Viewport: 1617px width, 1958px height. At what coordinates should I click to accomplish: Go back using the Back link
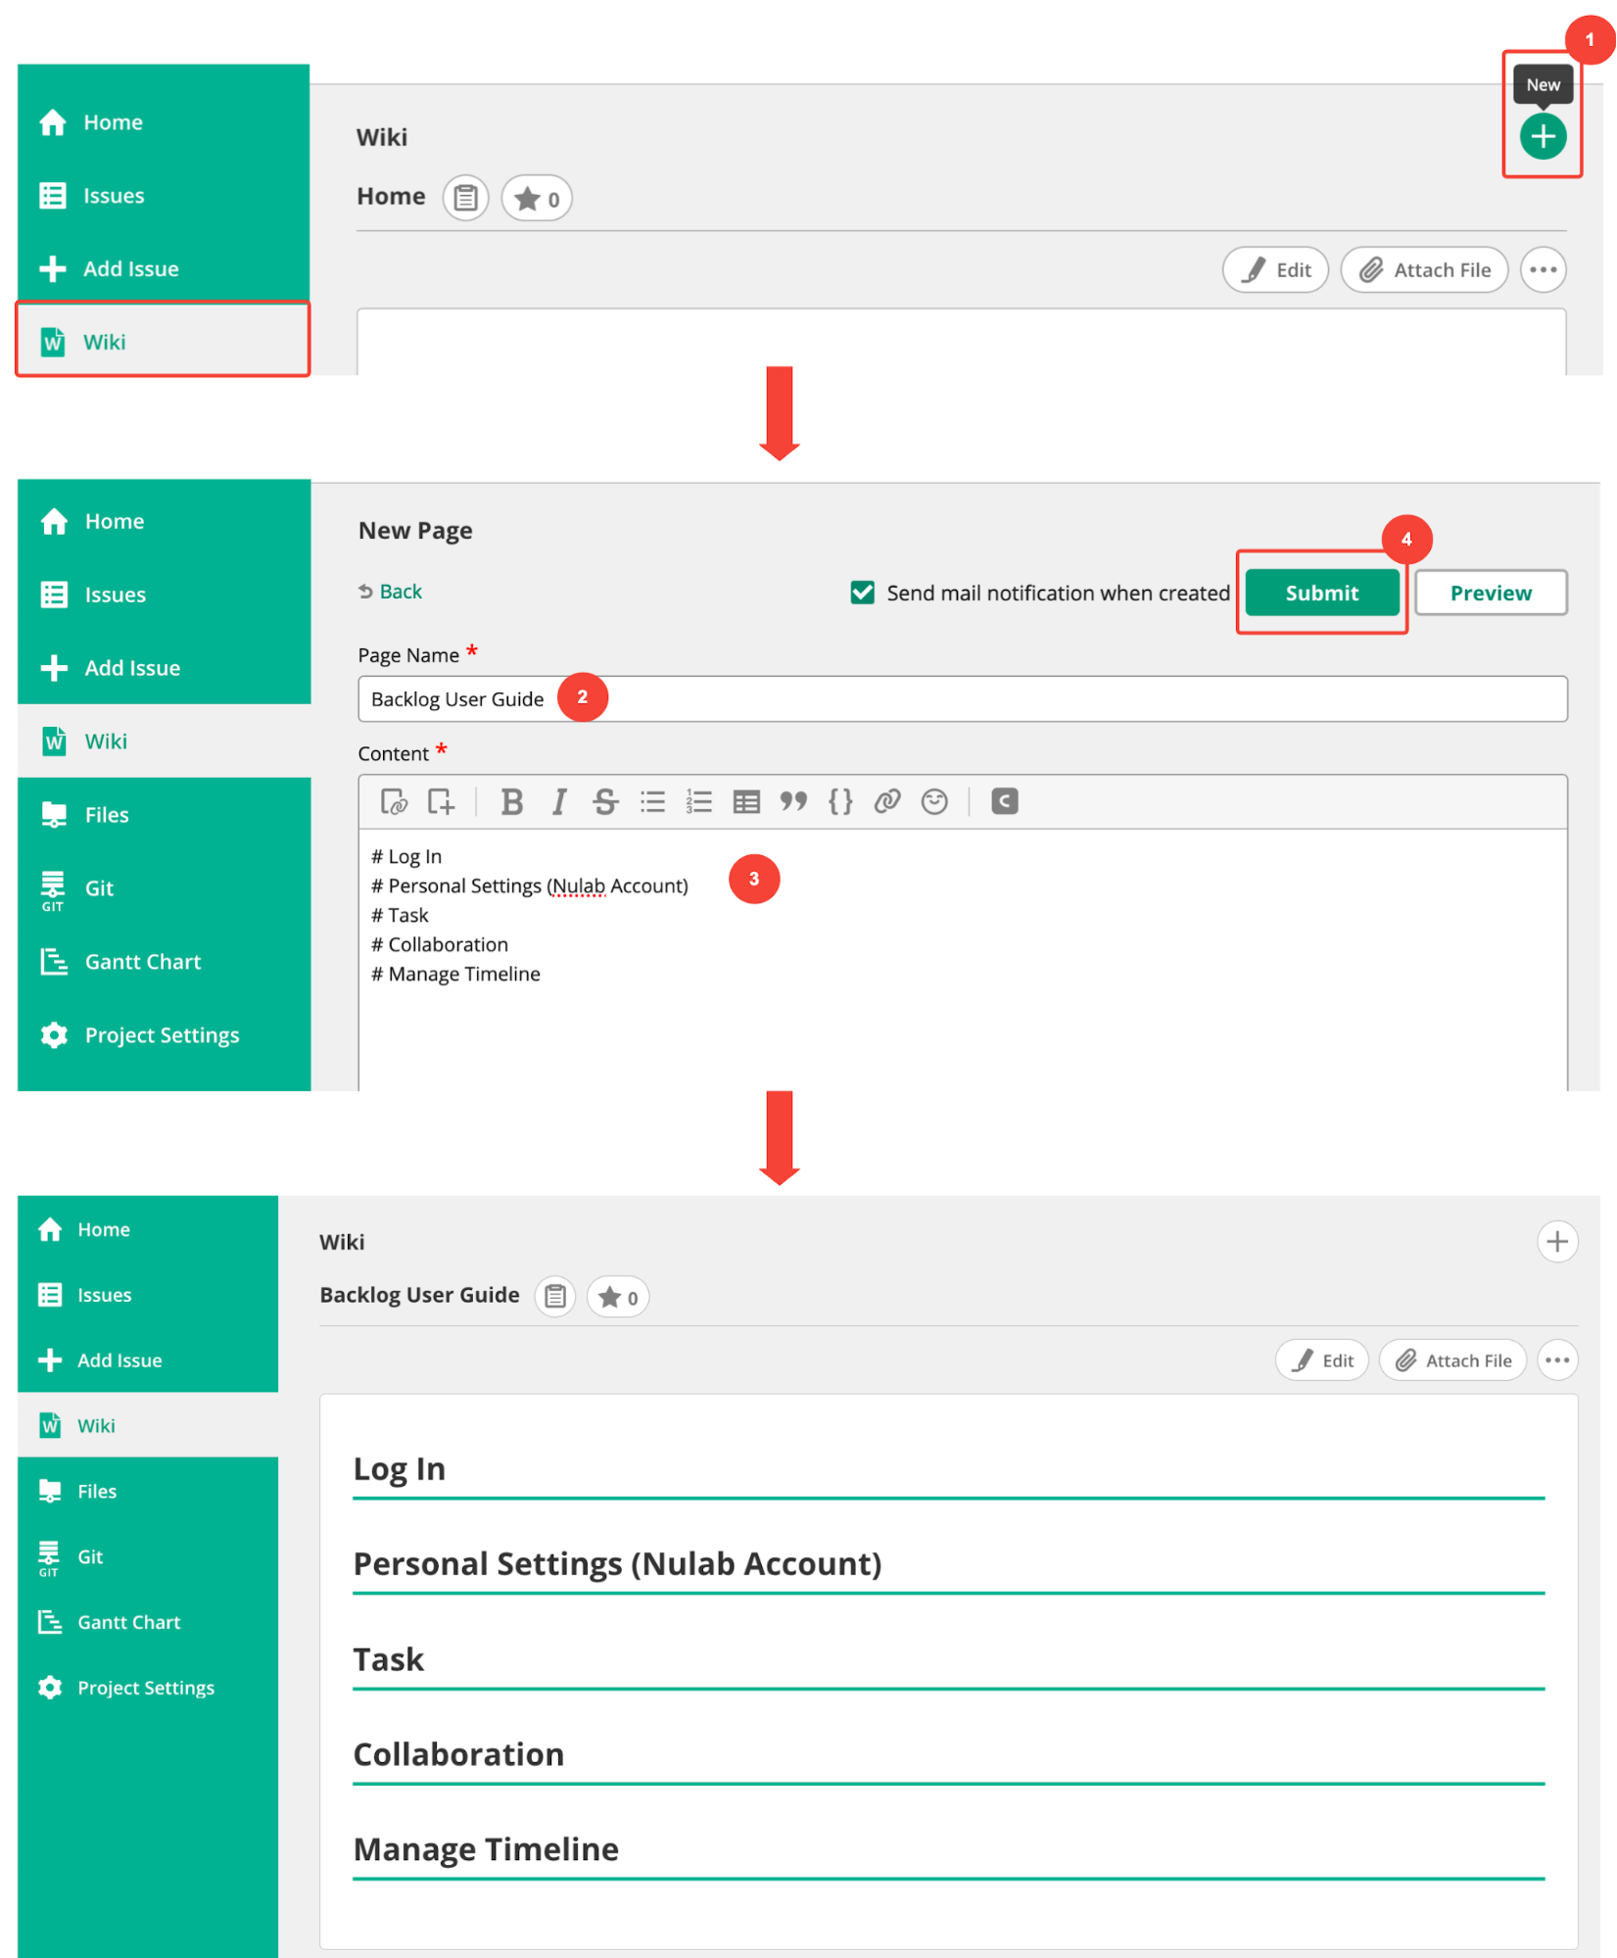pyautogui.click(x=391, y=592)
